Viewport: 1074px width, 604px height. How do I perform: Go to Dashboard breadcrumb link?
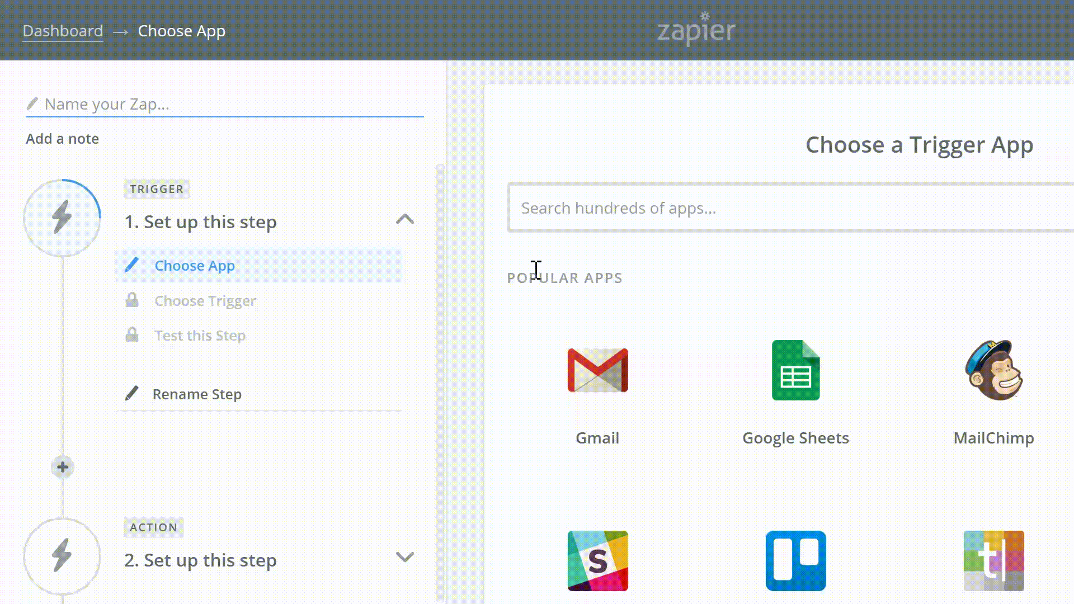pos(63,31)
